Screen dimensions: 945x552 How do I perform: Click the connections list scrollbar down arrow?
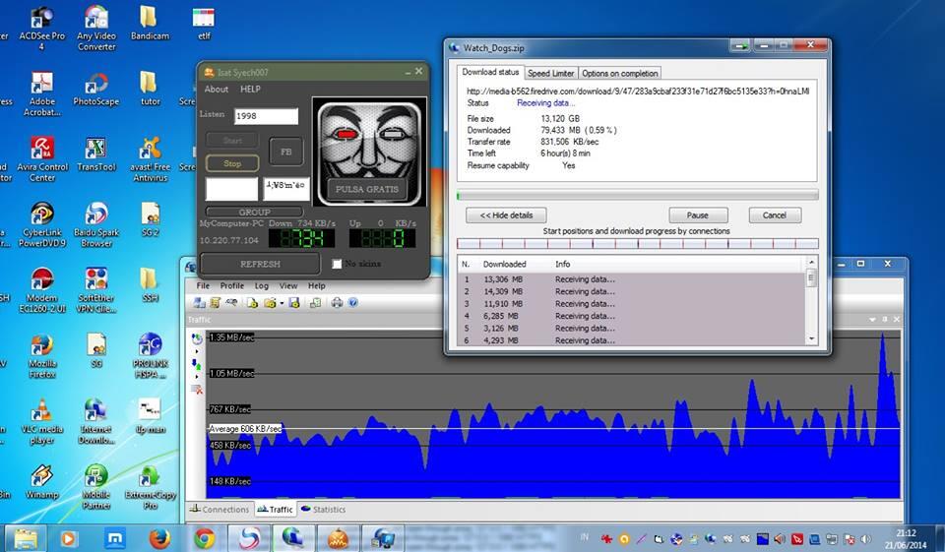click(x=811, y=338)
